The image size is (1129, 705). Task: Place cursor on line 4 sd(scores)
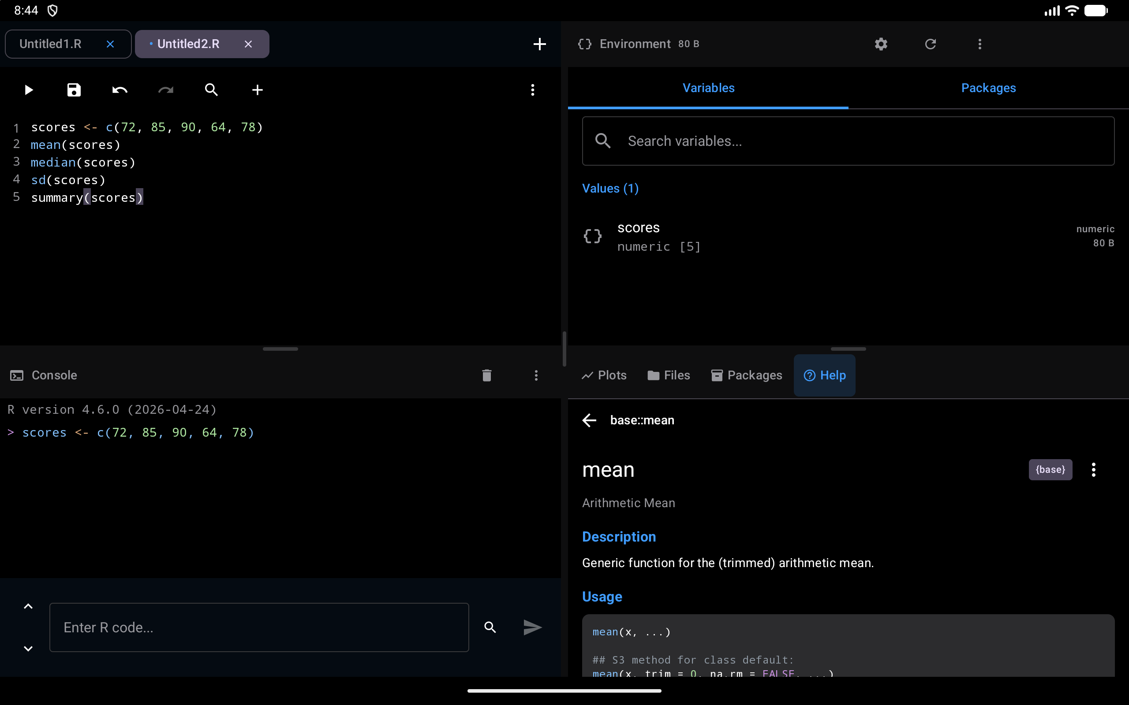pos(68,181)
